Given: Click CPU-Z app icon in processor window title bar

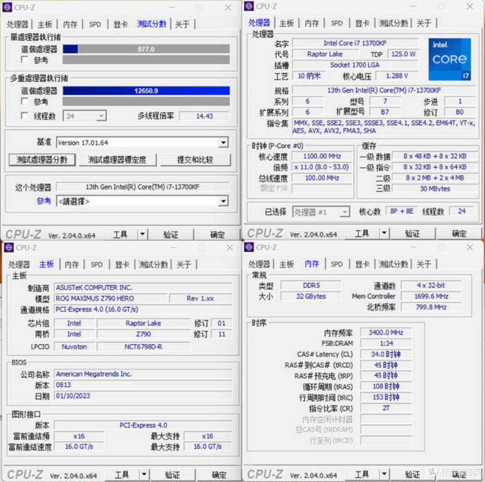Looking at the screenshot, I should click(x=249, y=6).
